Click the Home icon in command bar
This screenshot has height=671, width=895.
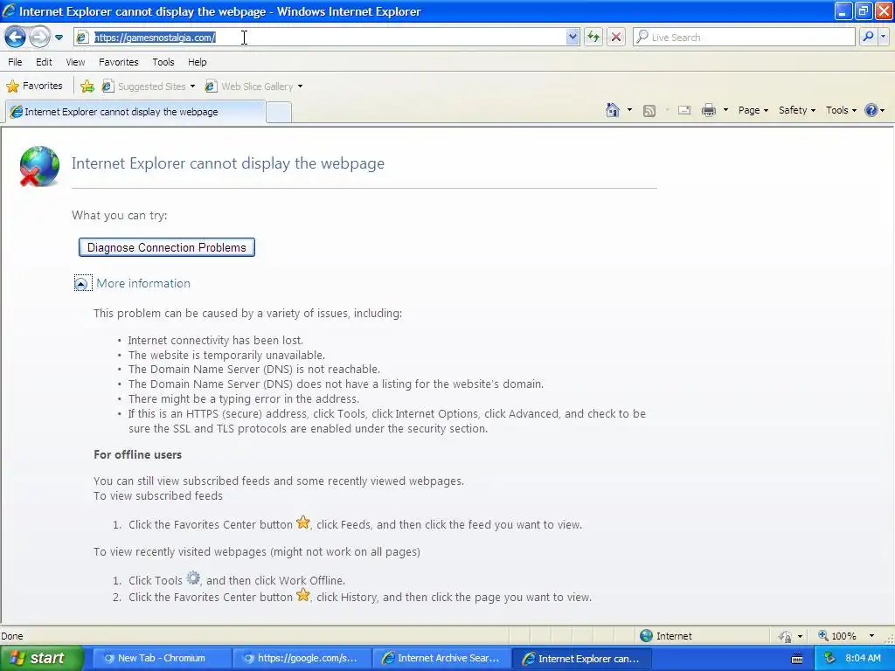click(613, 110)
